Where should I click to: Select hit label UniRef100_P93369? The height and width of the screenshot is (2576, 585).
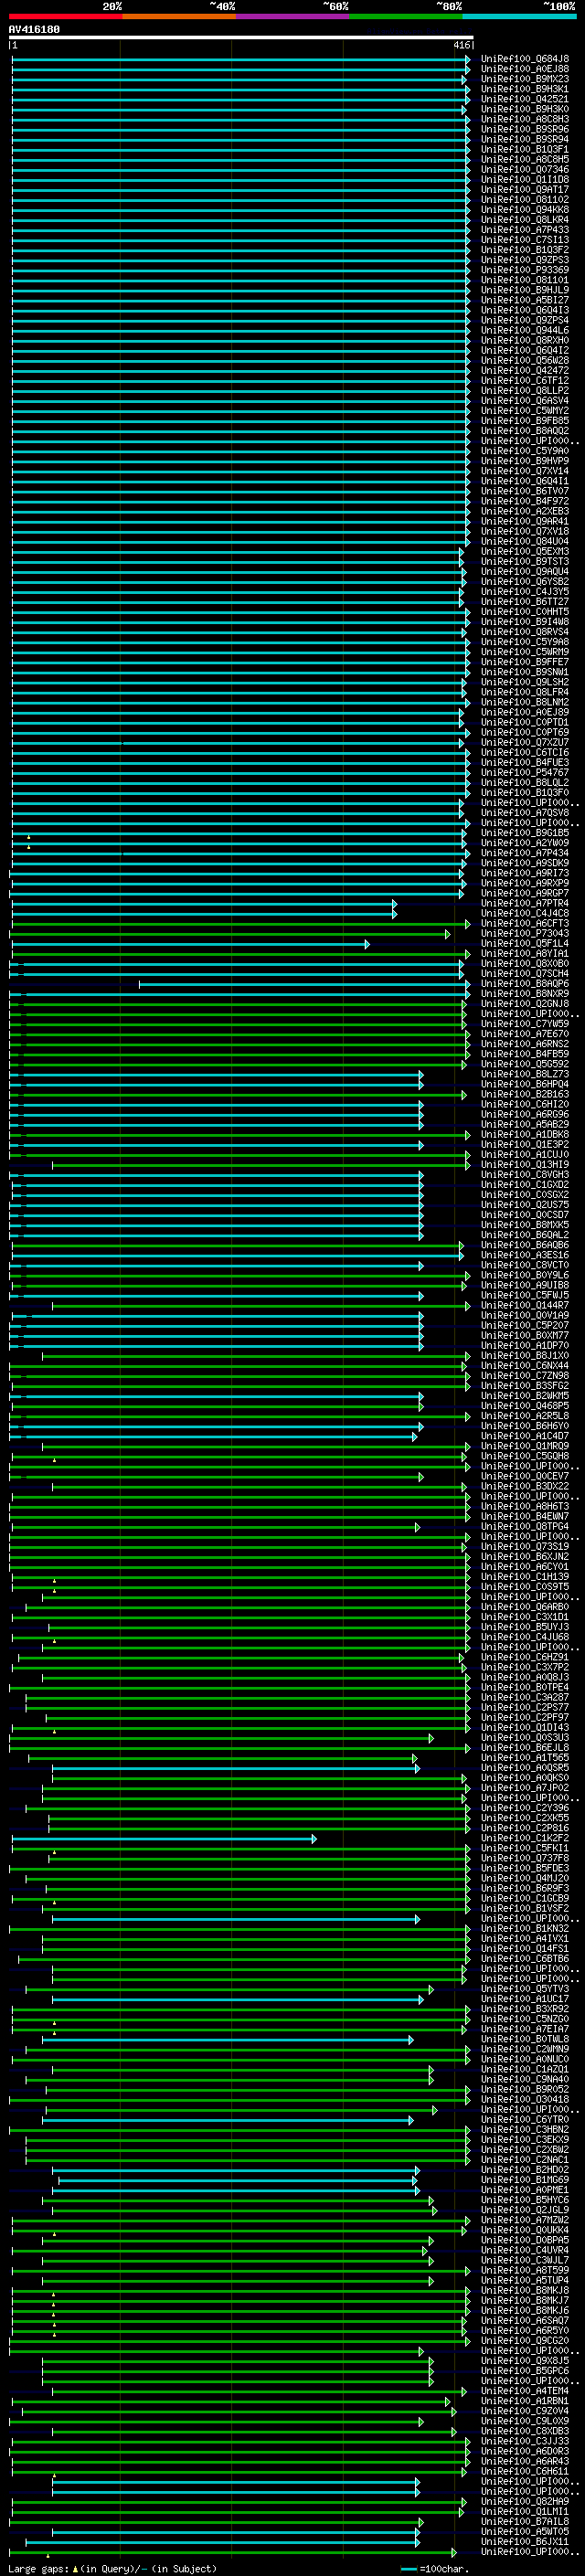tap(525, 270)
